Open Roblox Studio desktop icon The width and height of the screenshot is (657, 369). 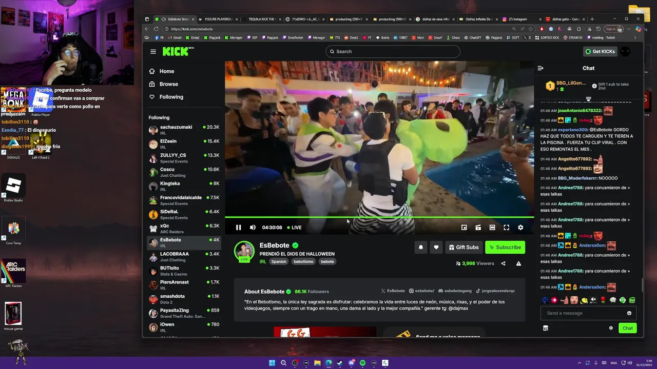pos(14,189)
